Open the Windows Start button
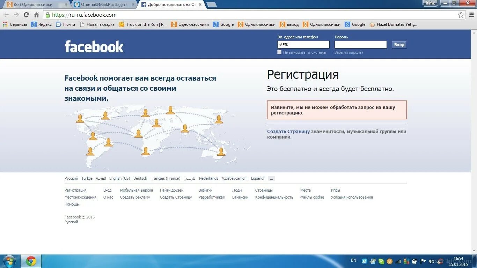 pos(9,261)
